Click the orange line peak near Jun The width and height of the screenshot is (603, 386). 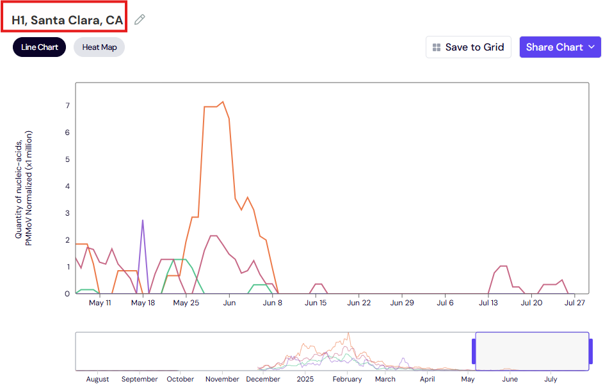pyautogui.click(x=223, y=102)
